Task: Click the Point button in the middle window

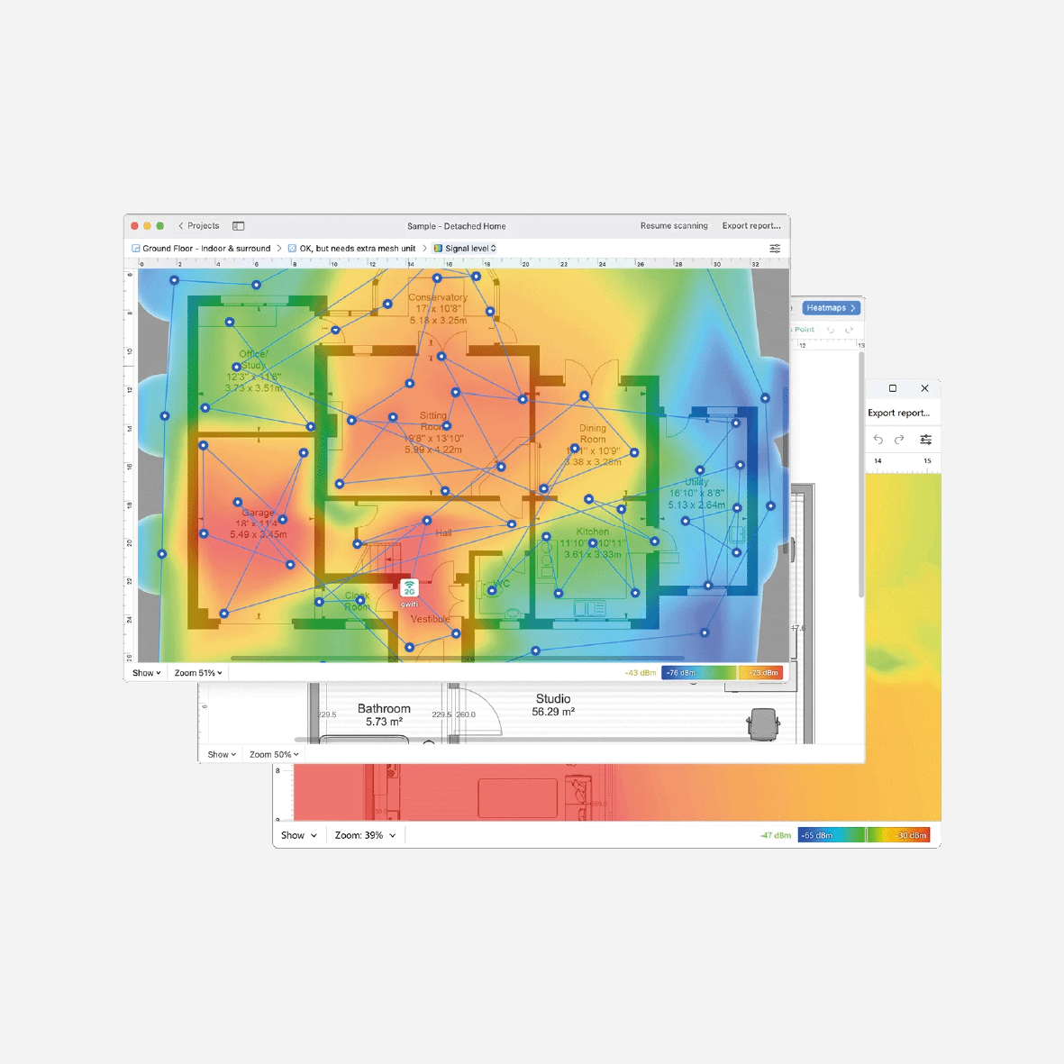Action: click(804, 330)
